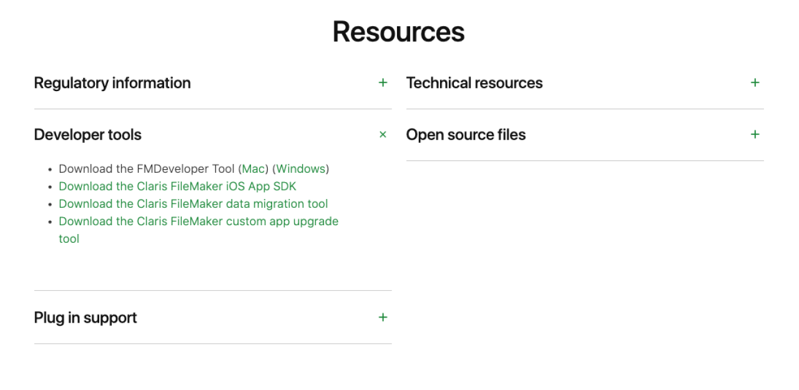Image resolution: width=799 pixels, height=390 pixels.
Task: Click the Developer tools heading
Action: [88, 135]
